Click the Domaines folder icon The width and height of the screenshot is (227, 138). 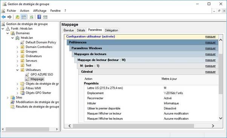[13, 33]
